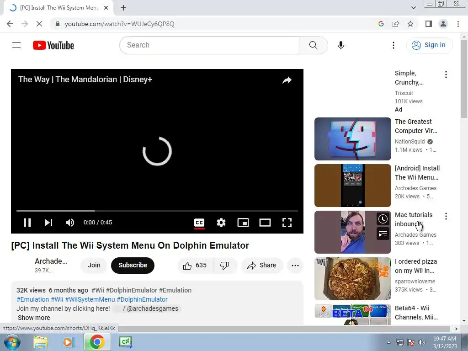
Task: Stop loading the page
Action: click(39, 24)
